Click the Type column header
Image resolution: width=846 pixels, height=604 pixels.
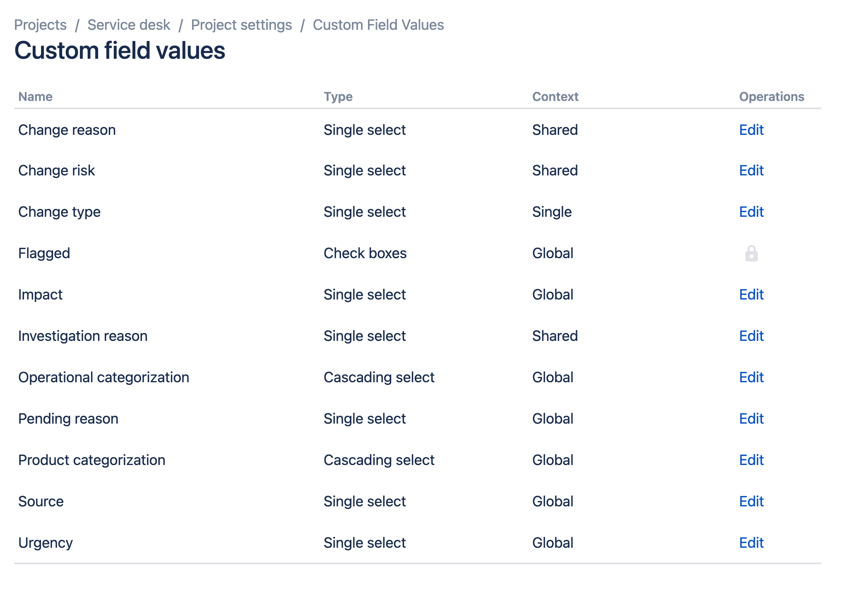(338, 96)
